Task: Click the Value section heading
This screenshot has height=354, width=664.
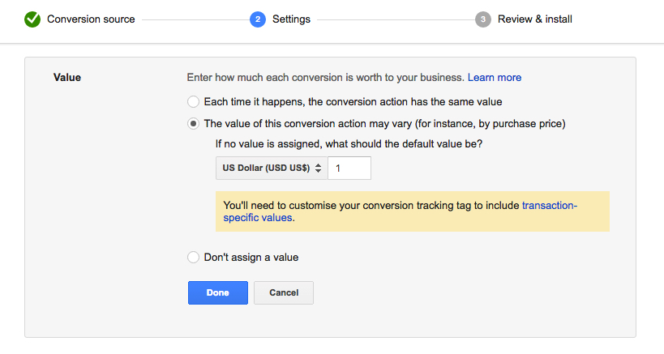Action: (x=67, y=78)
